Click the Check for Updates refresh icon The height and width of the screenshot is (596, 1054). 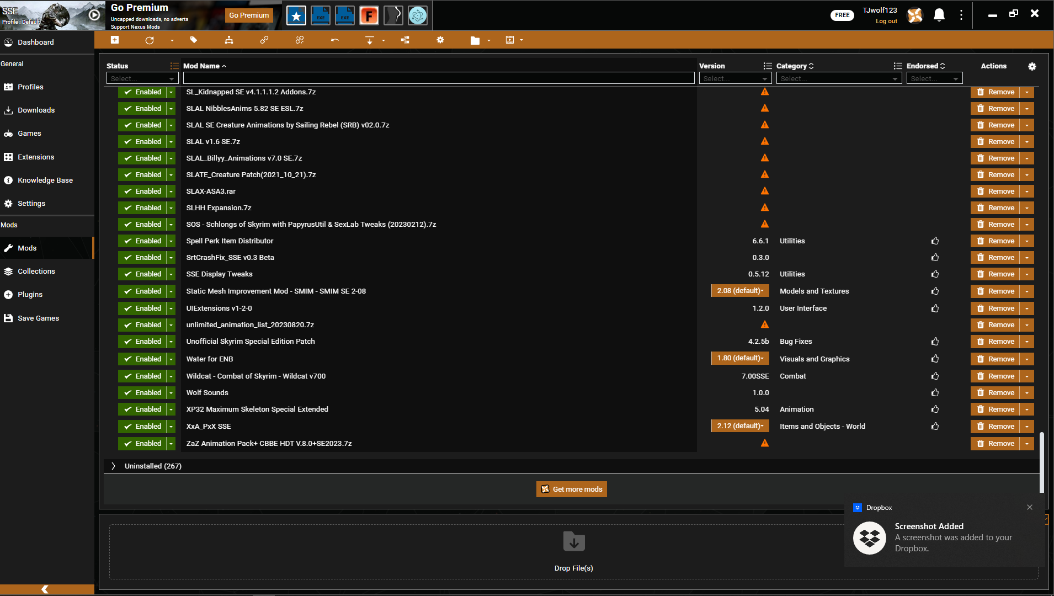[x=150, y=40]
